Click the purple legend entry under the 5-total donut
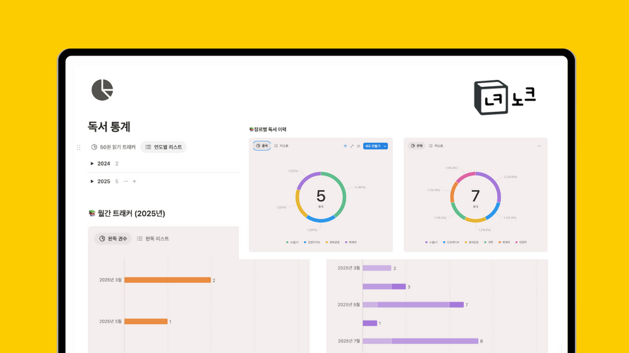This screenshot has height=353, width=629. click(351, 242)
